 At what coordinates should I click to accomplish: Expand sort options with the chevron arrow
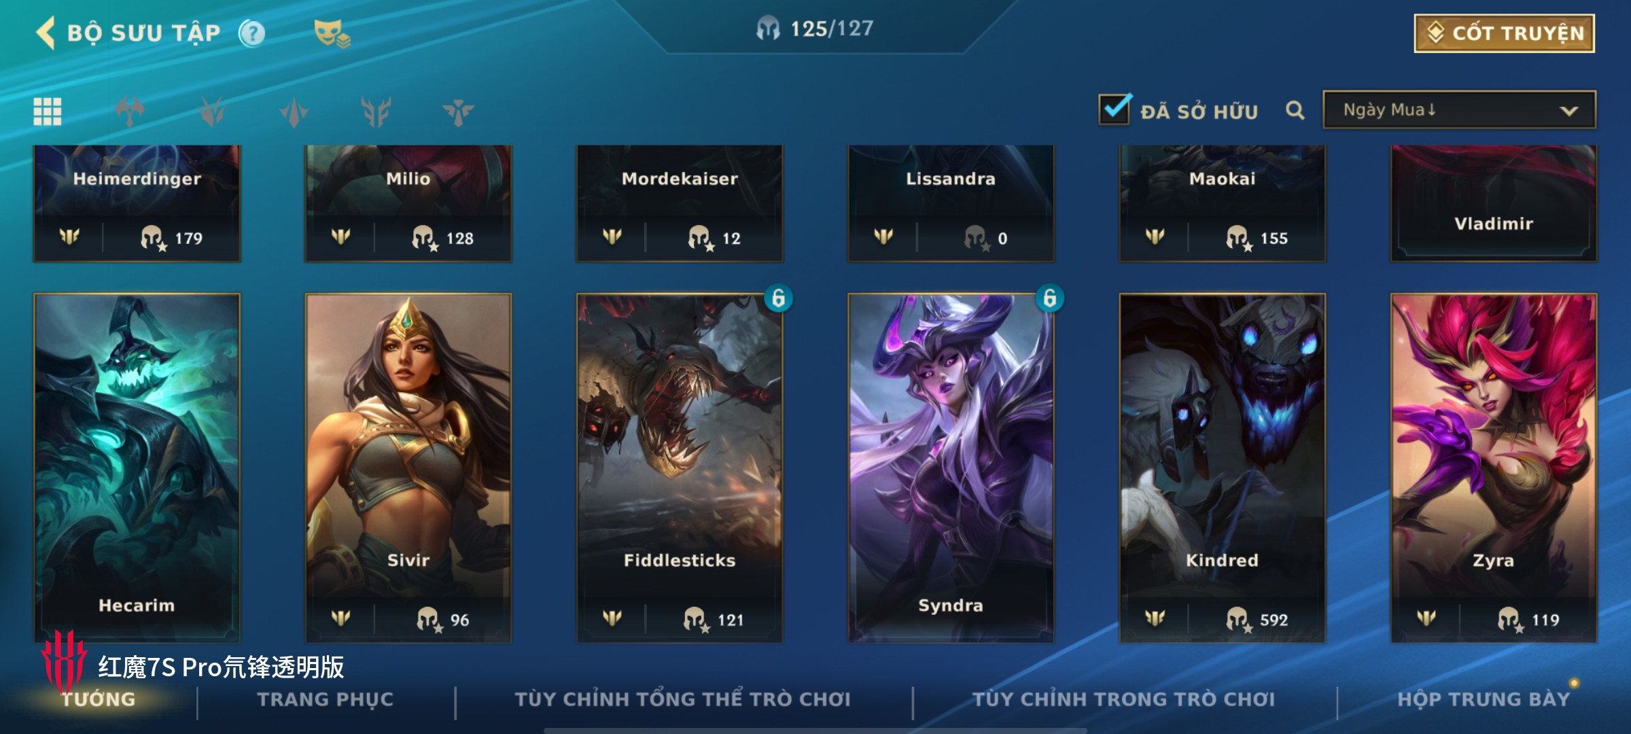click(x=1568, y=111)
